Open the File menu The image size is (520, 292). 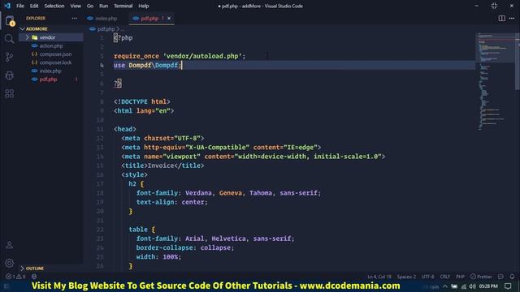click(20, 6)
